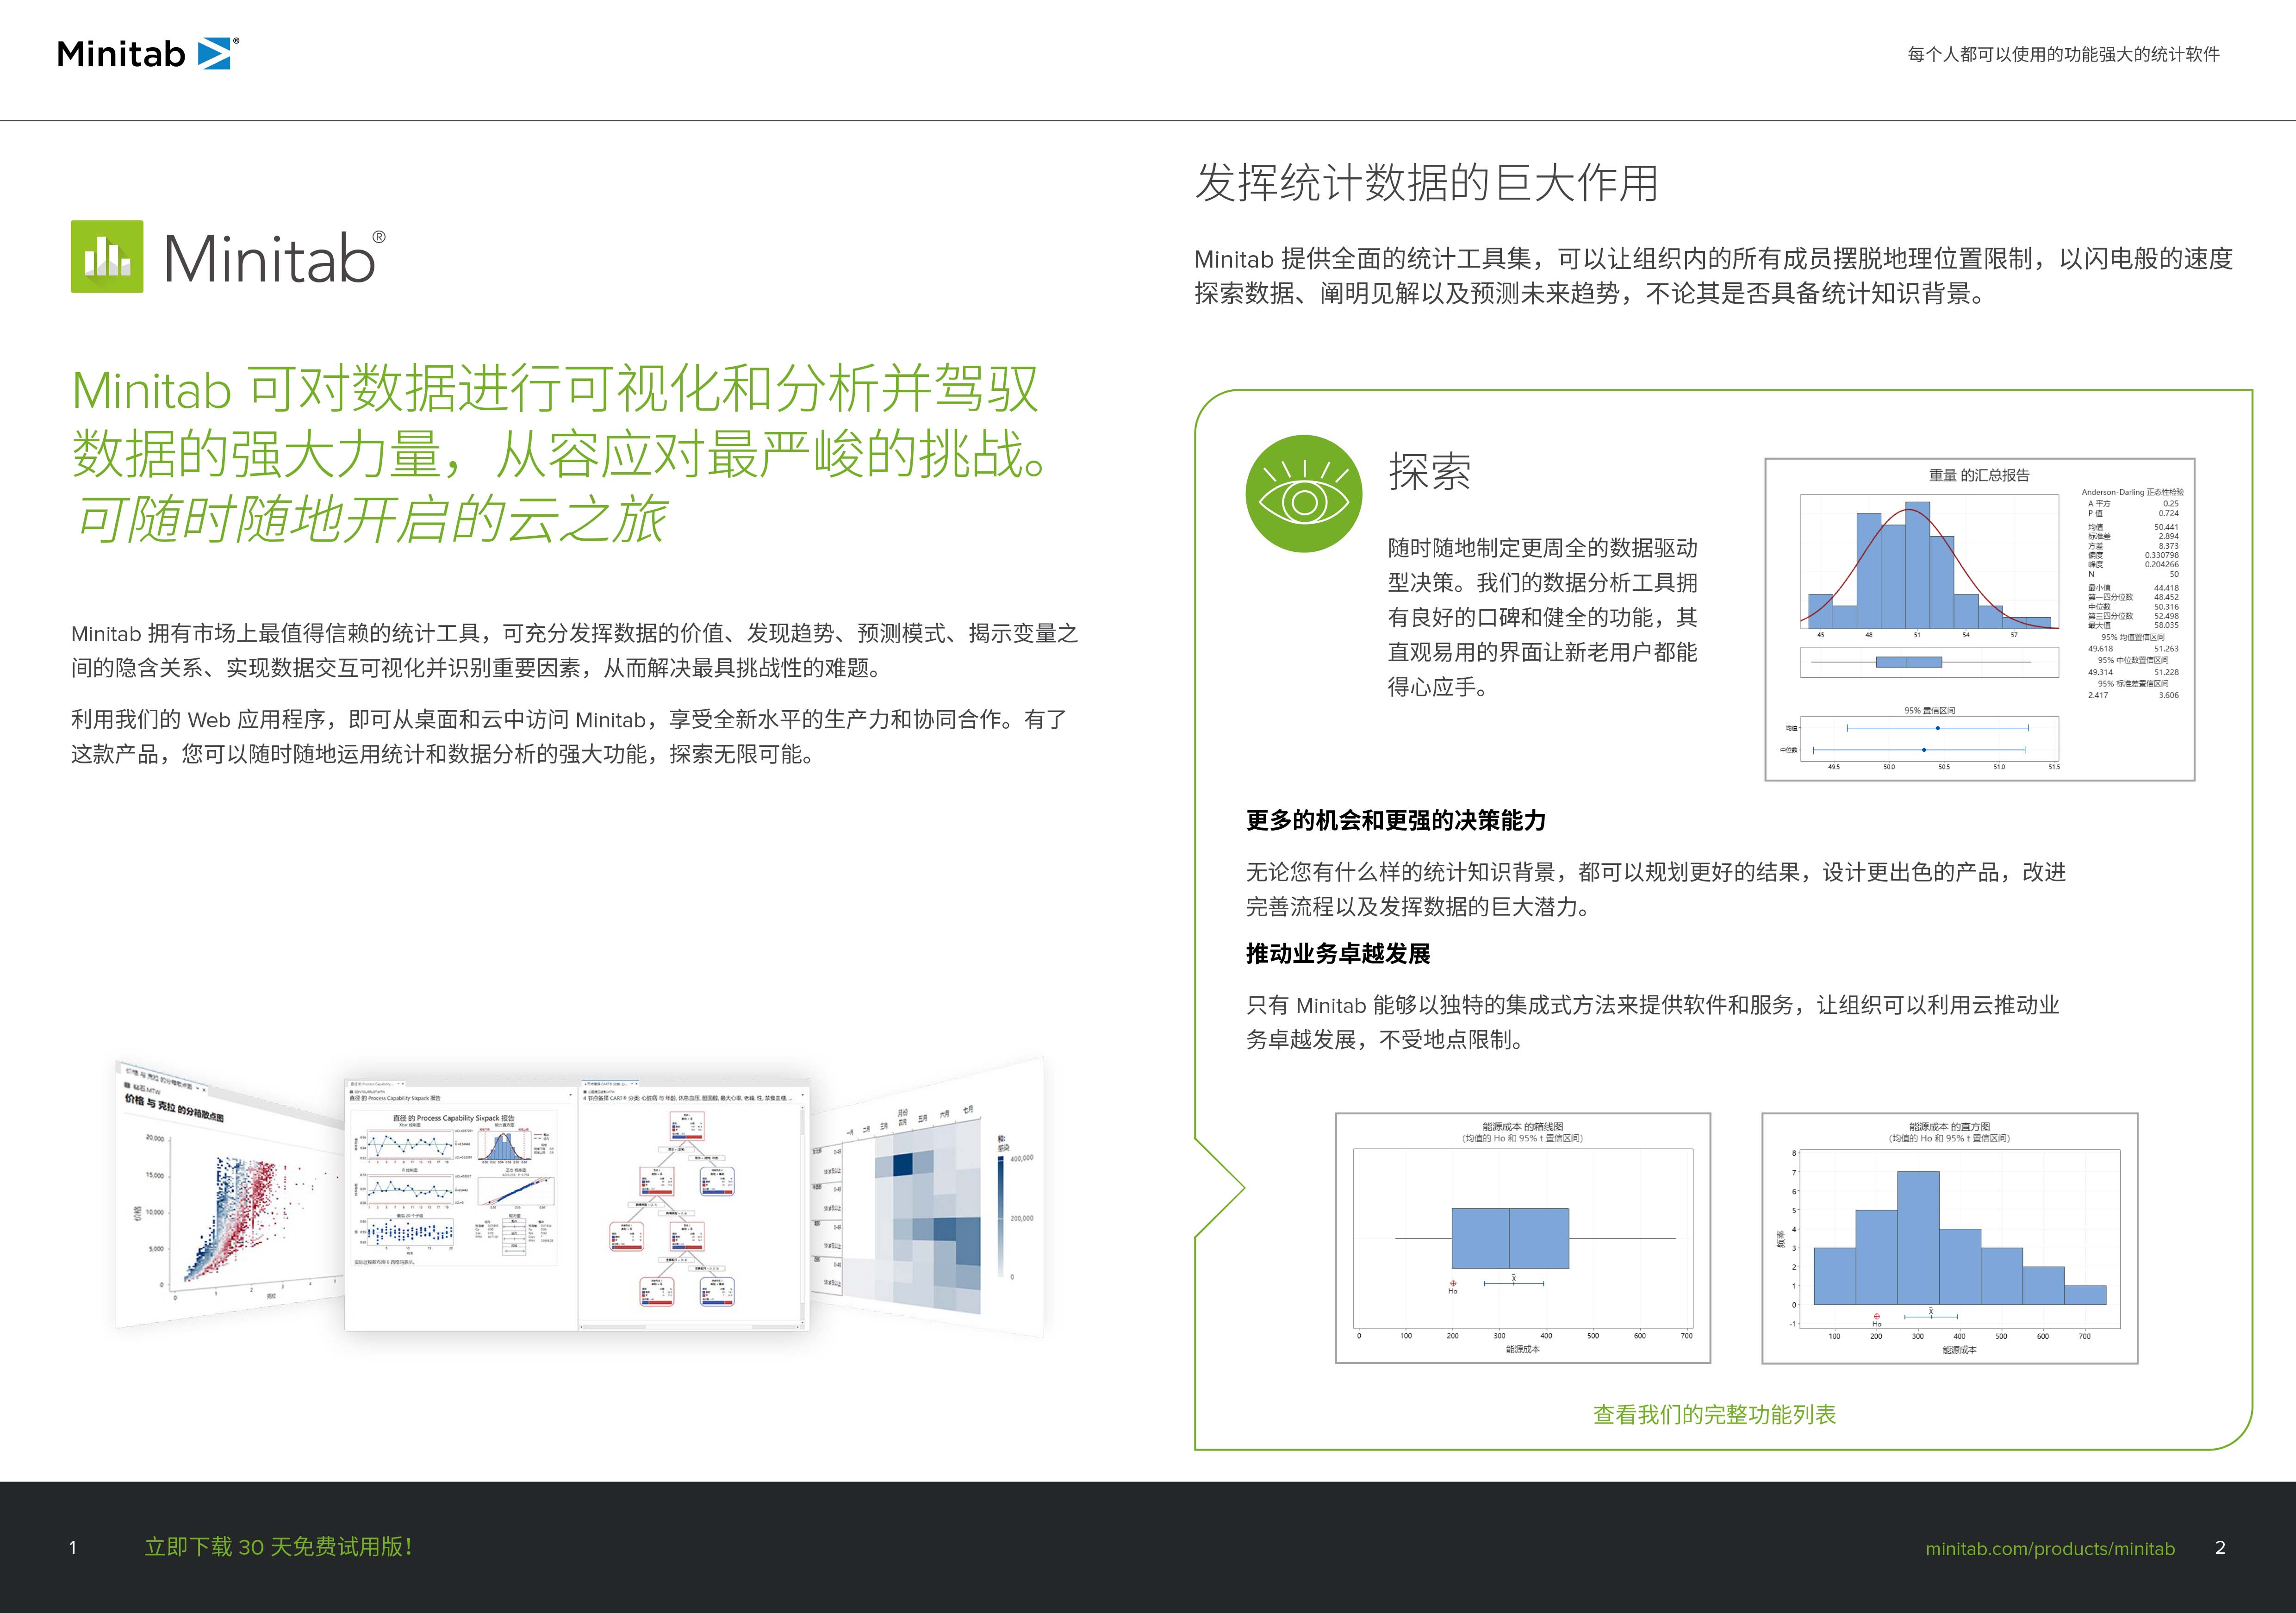The width and height of the screenshot is (2296, 1613).
Task: Click the 探索 section heading
Action: pos(1430,471)
